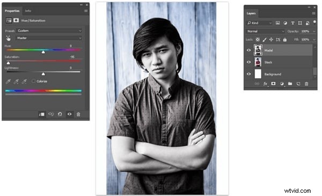Click prevent artboard auto-nesting lock icon
This screenshot has width=322, height=196.
click(x=278, y=40)
